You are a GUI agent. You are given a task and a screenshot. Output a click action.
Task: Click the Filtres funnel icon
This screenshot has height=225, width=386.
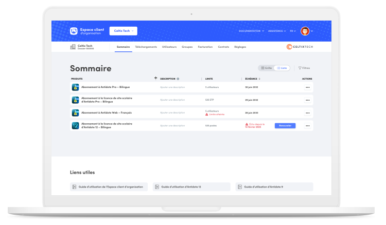[300, 68]
